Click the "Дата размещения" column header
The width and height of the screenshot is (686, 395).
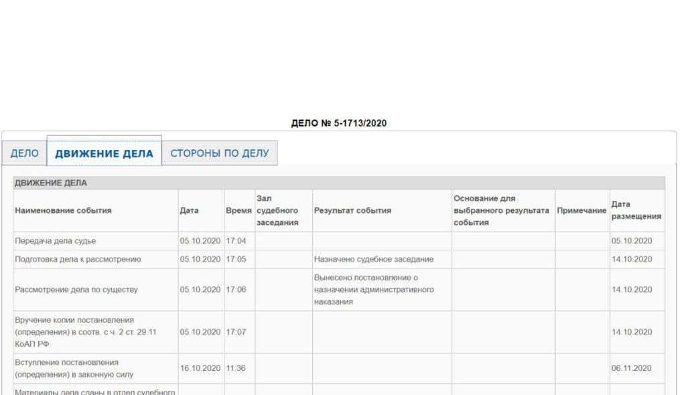pos(636,210)
